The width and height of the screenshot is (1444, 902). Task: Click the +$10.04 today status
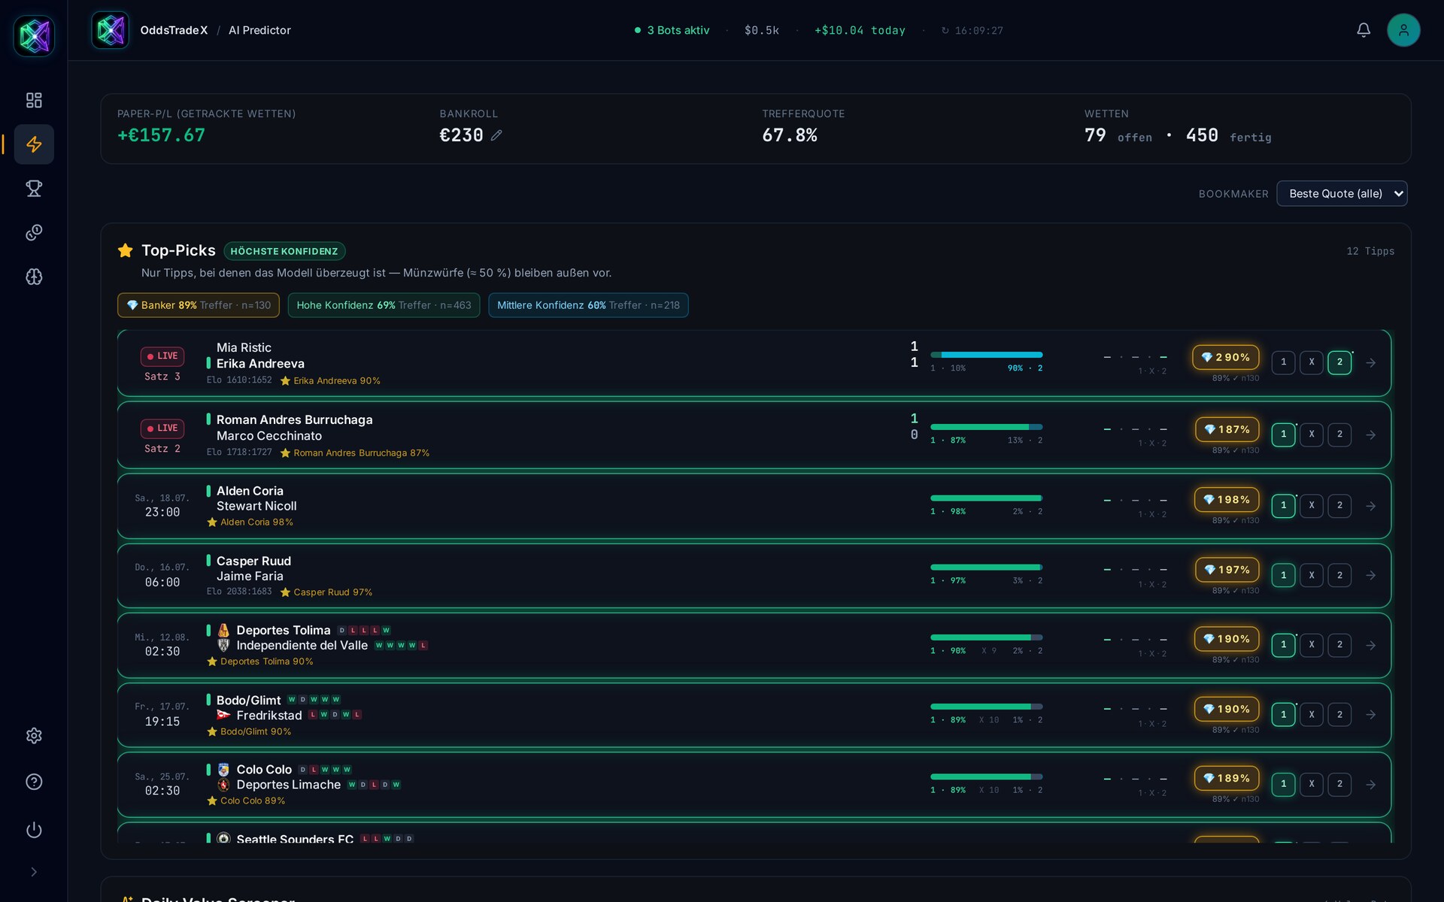[x=860, y=30]
